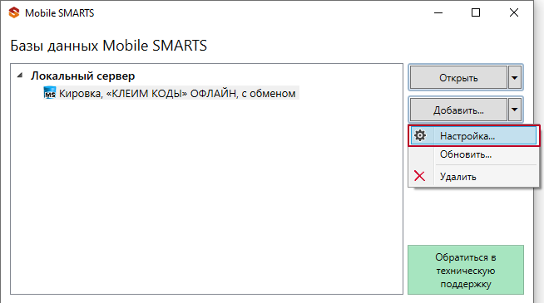Close the Mobile SMARTS window
544x303 pixels.
[x=514, y=12]
